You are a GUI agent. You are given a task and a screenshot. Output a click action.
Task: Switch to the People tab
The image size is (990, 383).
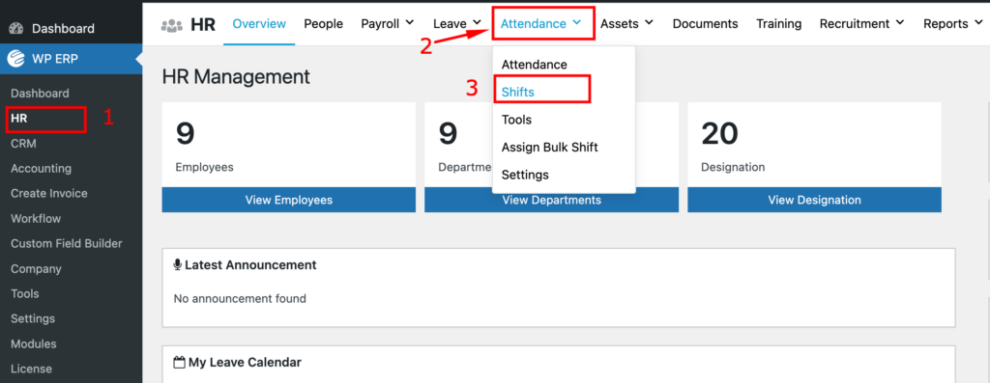tap(323, 24)
